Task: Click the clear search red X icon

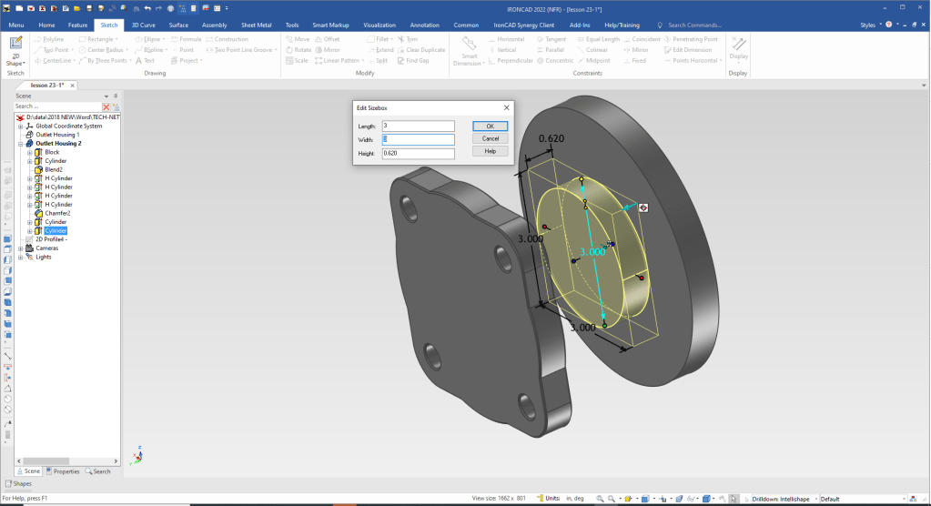Action: [106, 106]
